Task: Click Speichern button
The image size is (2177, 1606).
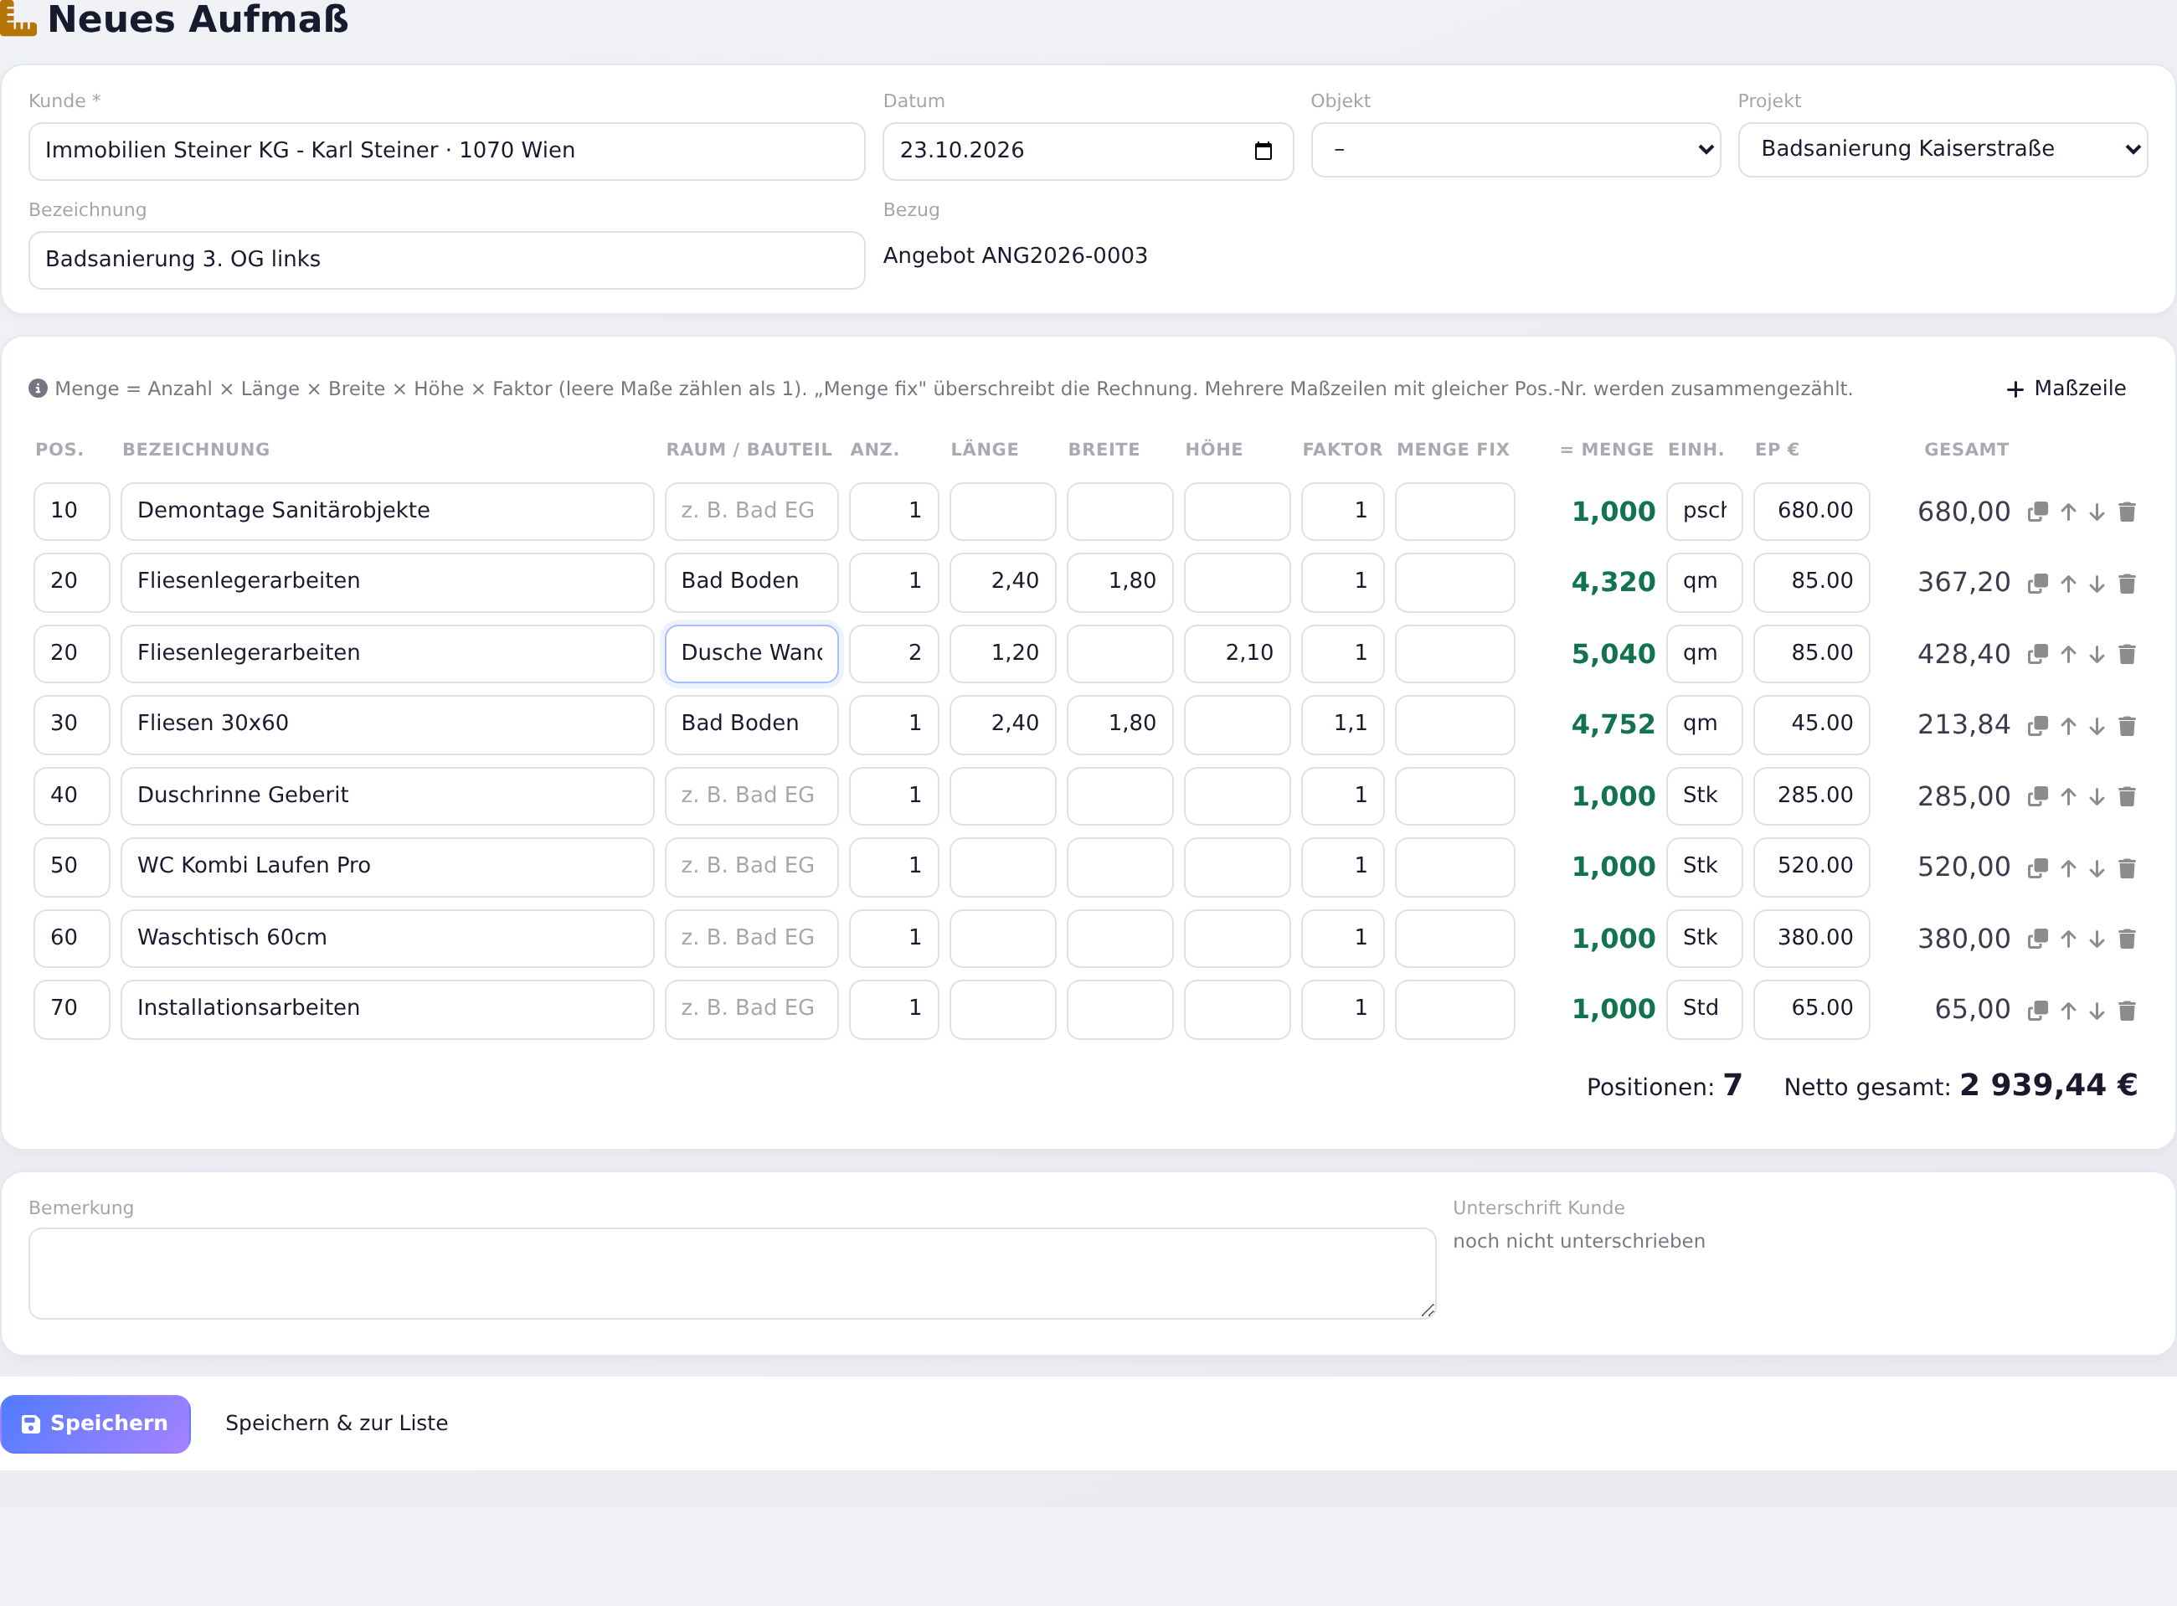Action: click(95, 1423)
